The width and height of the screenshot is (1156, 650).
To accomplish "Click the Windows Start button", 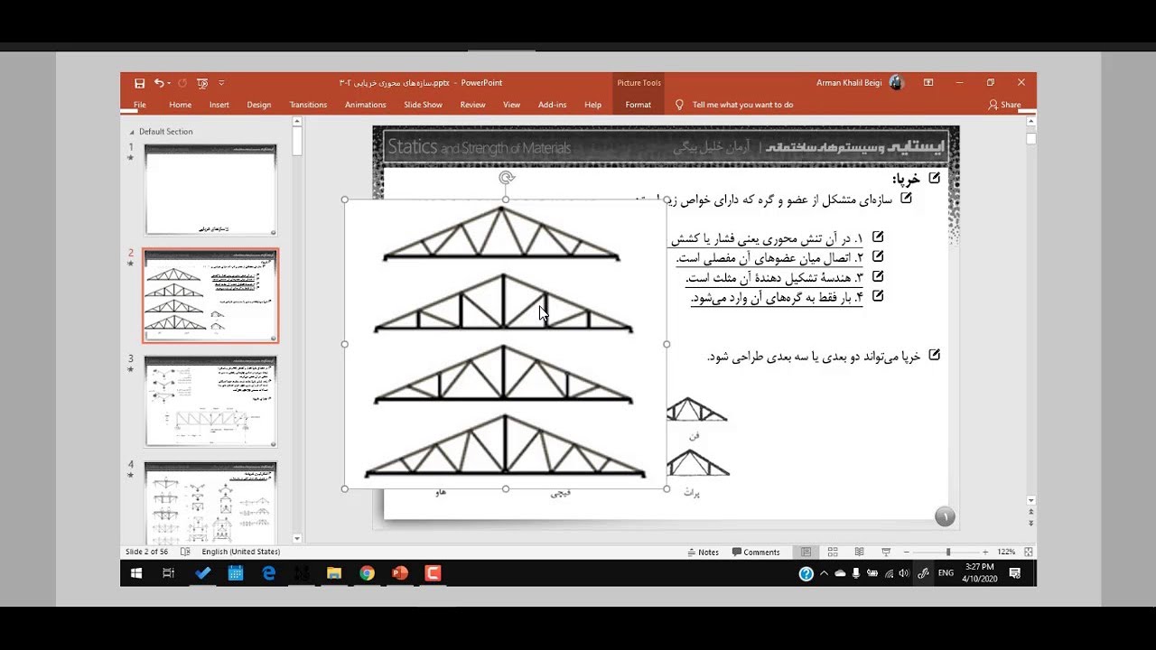I will (x=137, y=573).
